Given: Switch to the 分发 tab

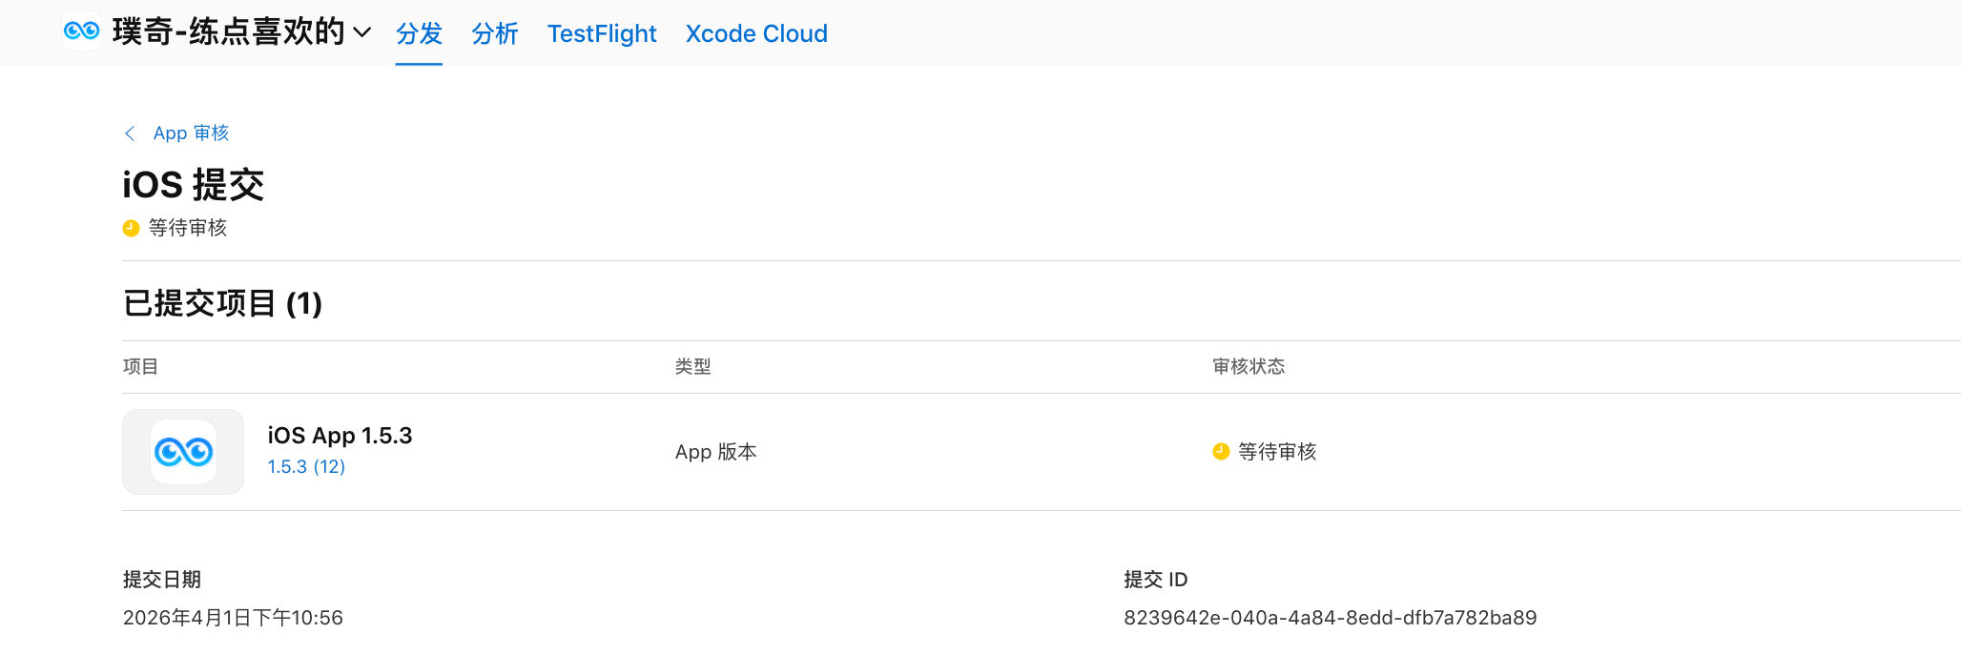Looking at the screenshot, I should click(419, 33).
